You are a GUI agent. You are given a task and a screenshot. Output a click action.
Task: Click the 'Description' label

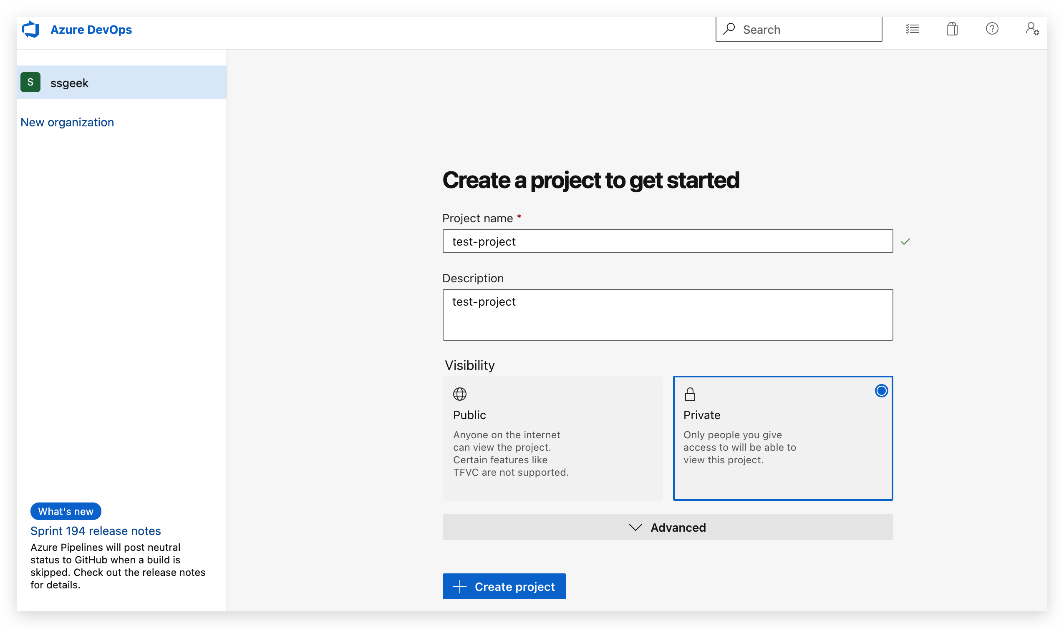[472, 278]
